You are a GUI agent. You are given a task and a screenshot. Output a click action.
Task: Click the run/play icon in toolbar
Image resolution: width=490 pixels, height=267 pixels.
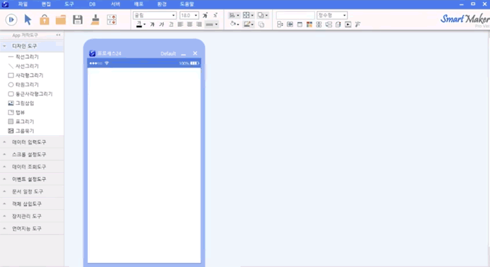point(11,19)
